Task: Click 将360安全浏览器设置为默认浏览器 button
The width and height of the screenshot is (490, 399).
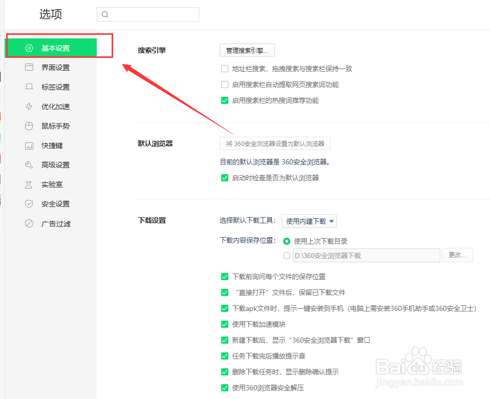Action: click(x=274, y=143)
